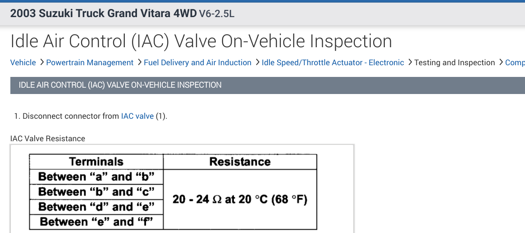Click the chevron before Powertrain Management
The image size is (525, 233).
[x=41, y=63]
